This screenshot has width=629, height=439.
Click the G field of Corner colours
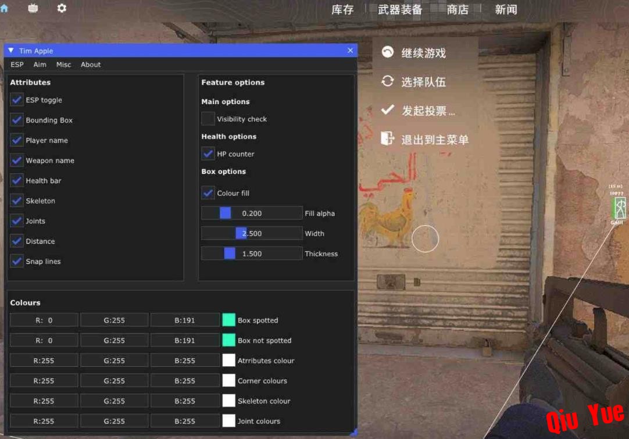pos(115,380)
